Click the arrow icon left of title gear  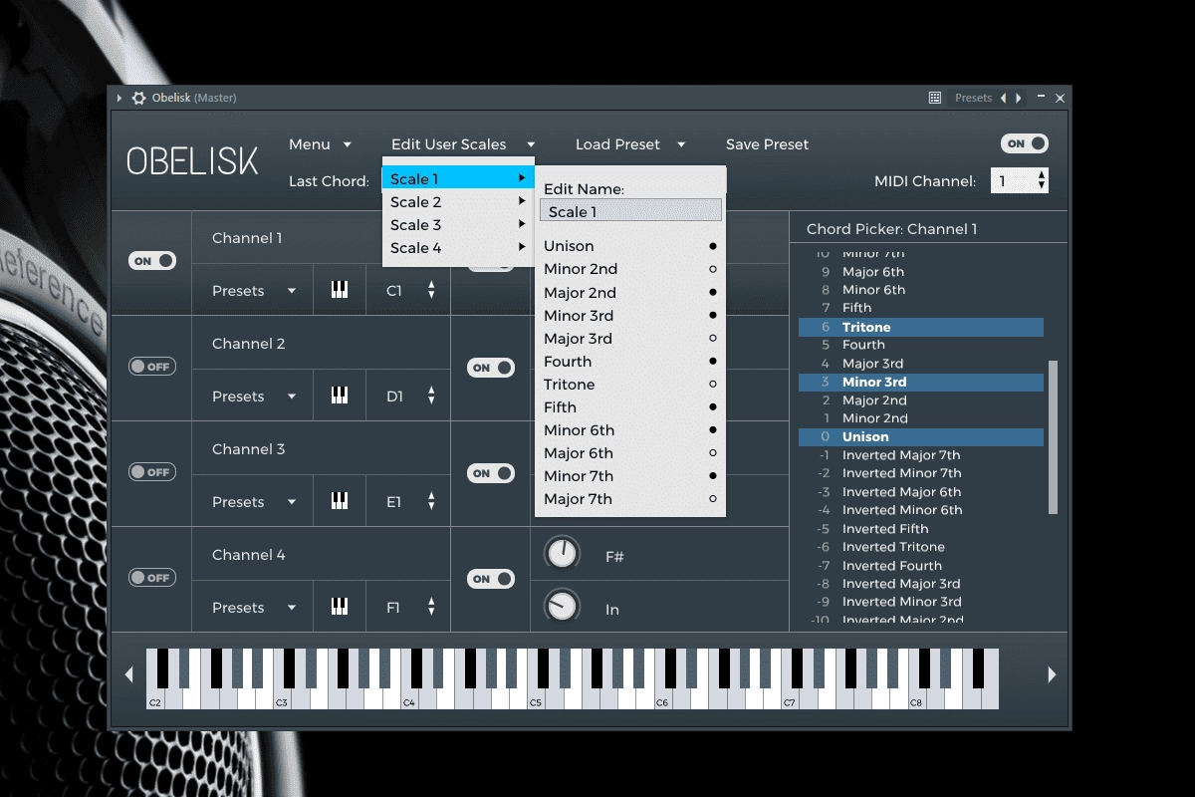[119, 98]
